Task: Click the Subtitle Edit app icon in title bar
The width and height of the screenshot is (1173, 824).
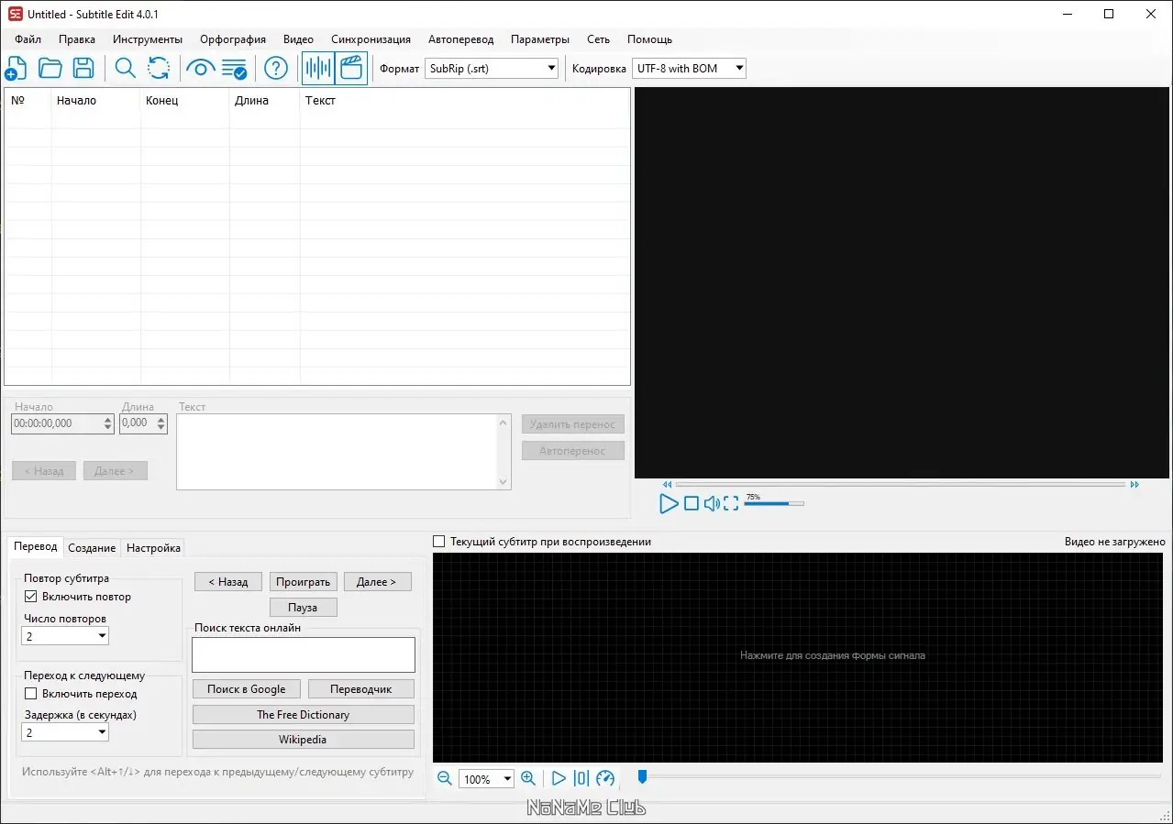Action: 15,14
